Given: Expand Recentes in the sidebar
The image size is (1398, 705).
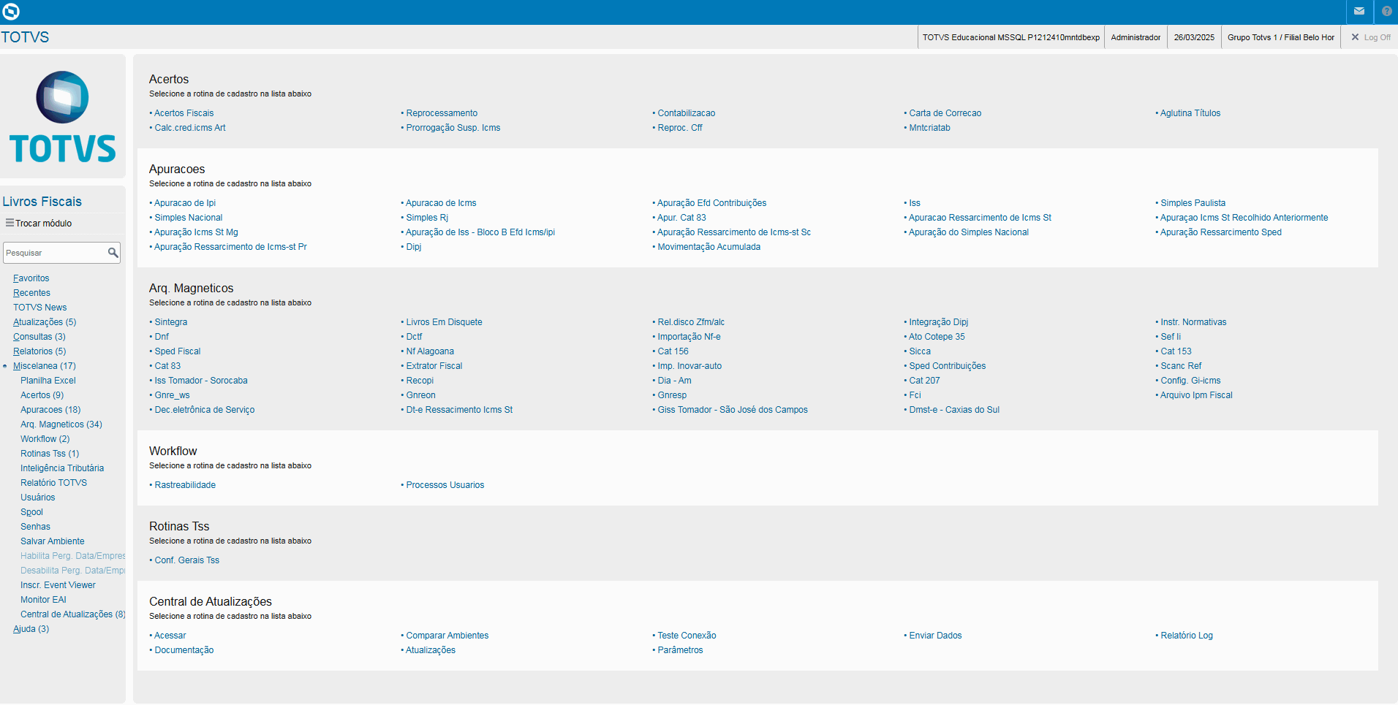Looking at the screenshot, I should (31, 293).
